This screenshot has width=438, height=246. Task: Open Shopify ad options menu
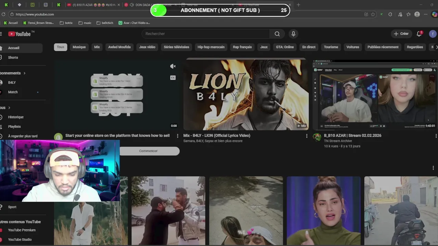177,136
